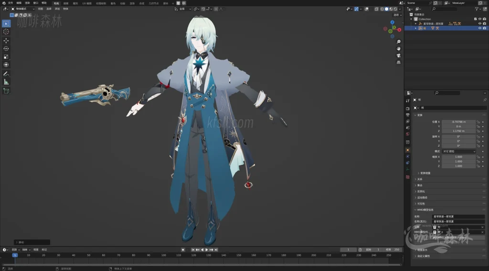This screenshot has height=271, width=489.
Task: Open the Scene properties tab
Action: click(408, 128)
